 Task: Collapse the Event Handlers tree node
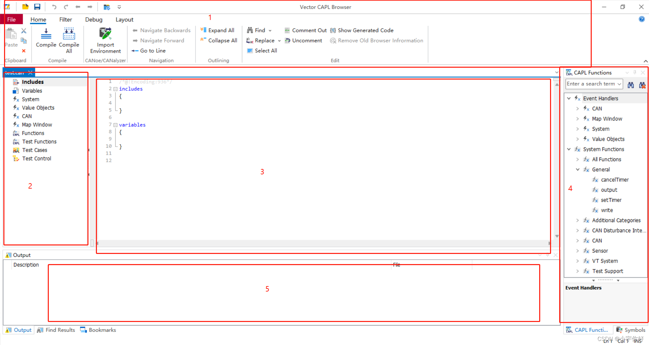[569, 99]
